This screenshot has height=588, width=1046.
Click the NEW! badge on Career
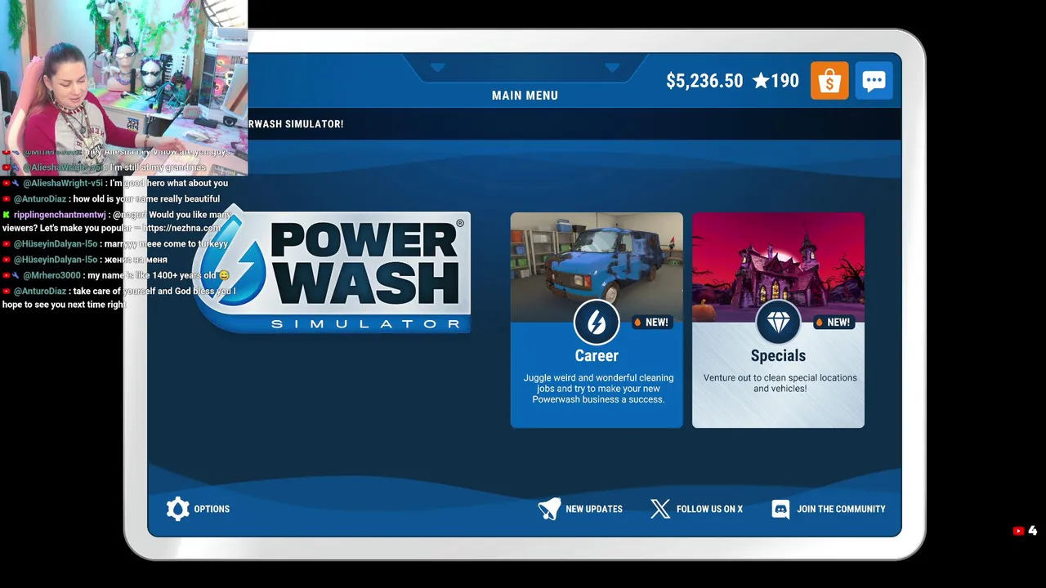652,323
